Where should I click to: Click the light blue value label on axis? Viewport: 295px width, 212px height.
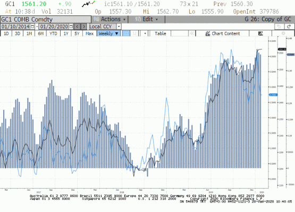pos(273,95)
